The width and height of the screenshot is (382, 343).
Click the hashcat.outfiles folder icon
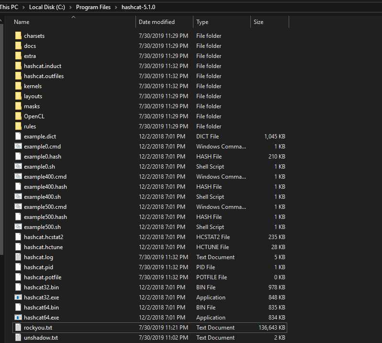point(18,76)
